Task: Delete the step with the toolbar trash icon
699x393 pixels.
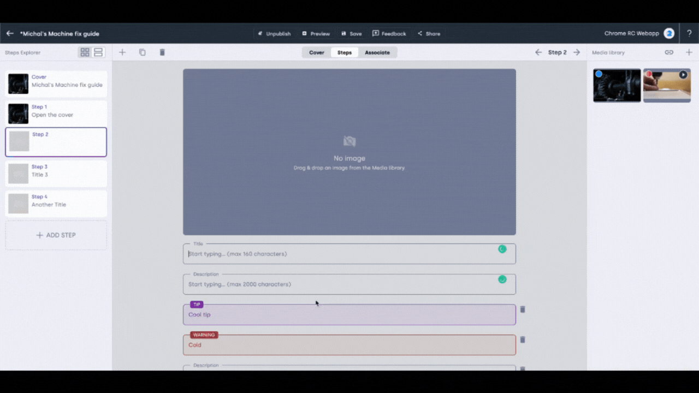Action: click(162, 52)
